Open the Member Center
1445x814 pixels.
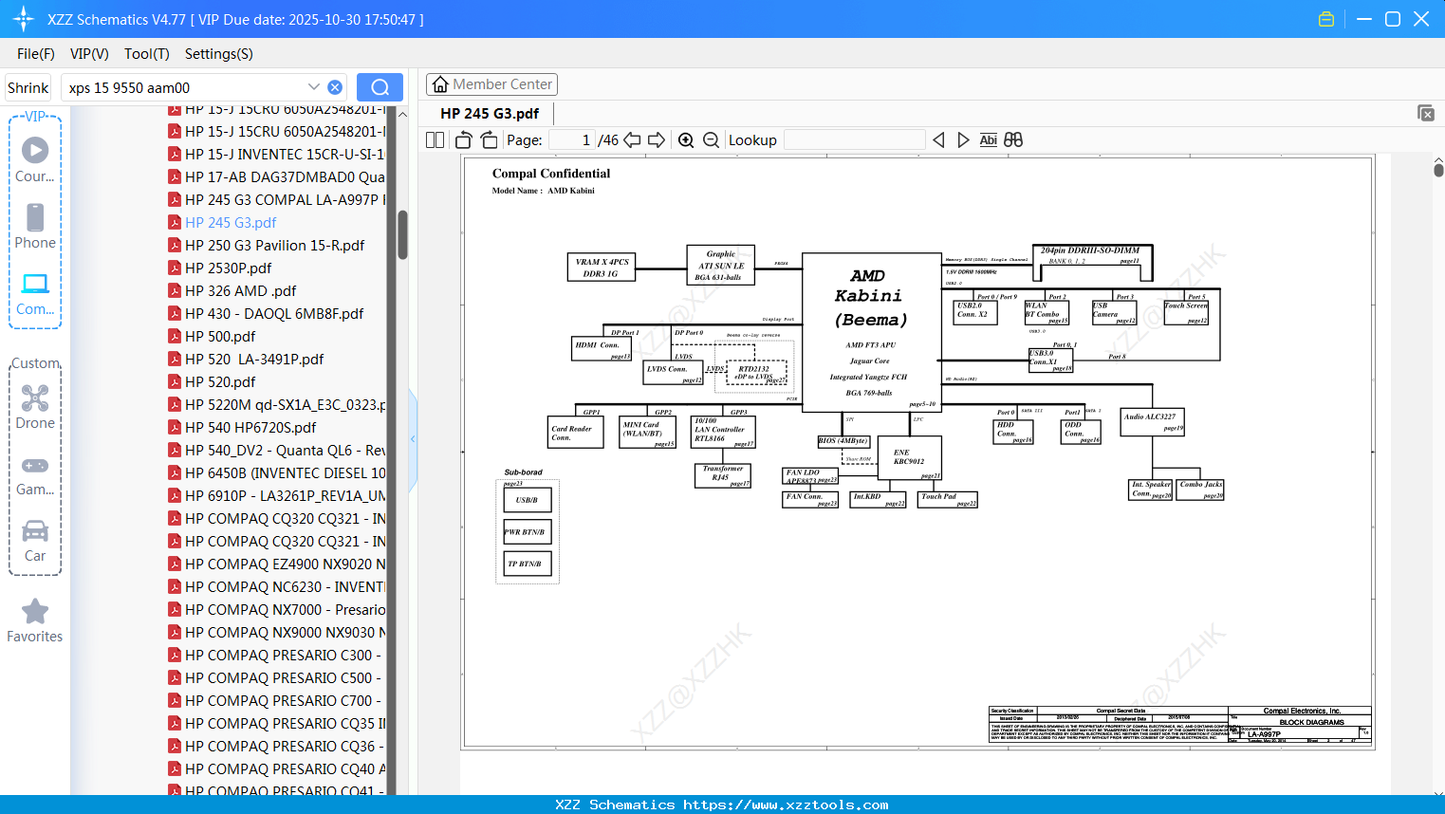coord(491,84)
